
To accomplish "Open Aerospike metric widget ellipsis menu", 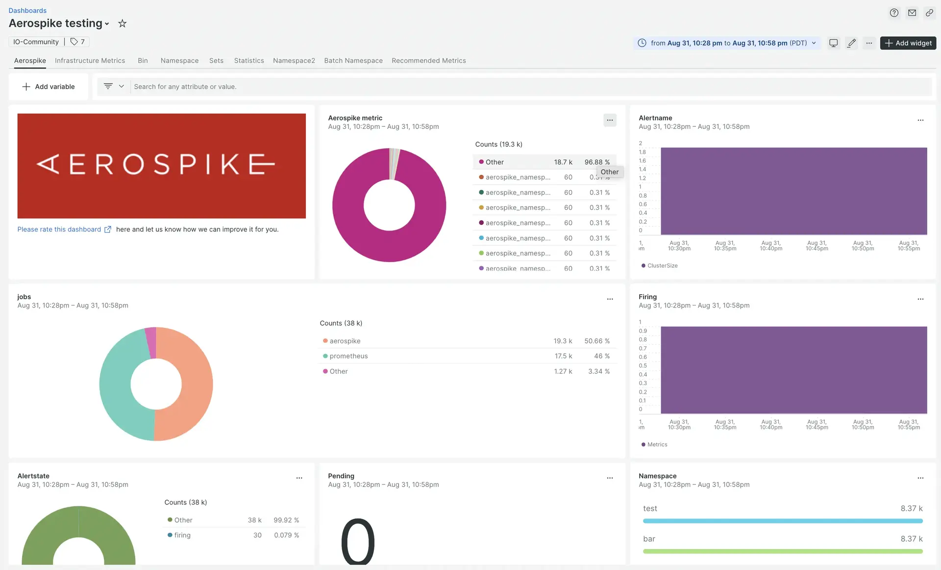I will pyautogui.click(x=610, y=120).
